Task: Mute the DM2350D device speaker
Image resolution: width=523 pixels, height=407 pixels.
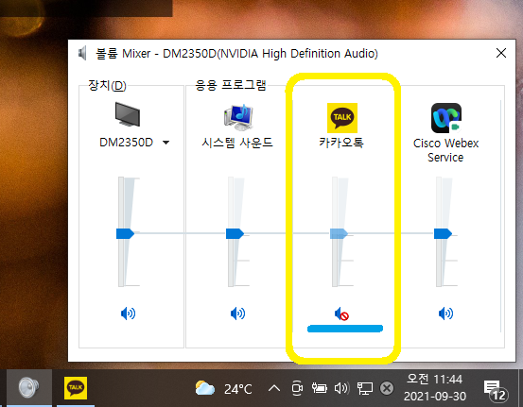Action: pos(128,314)
